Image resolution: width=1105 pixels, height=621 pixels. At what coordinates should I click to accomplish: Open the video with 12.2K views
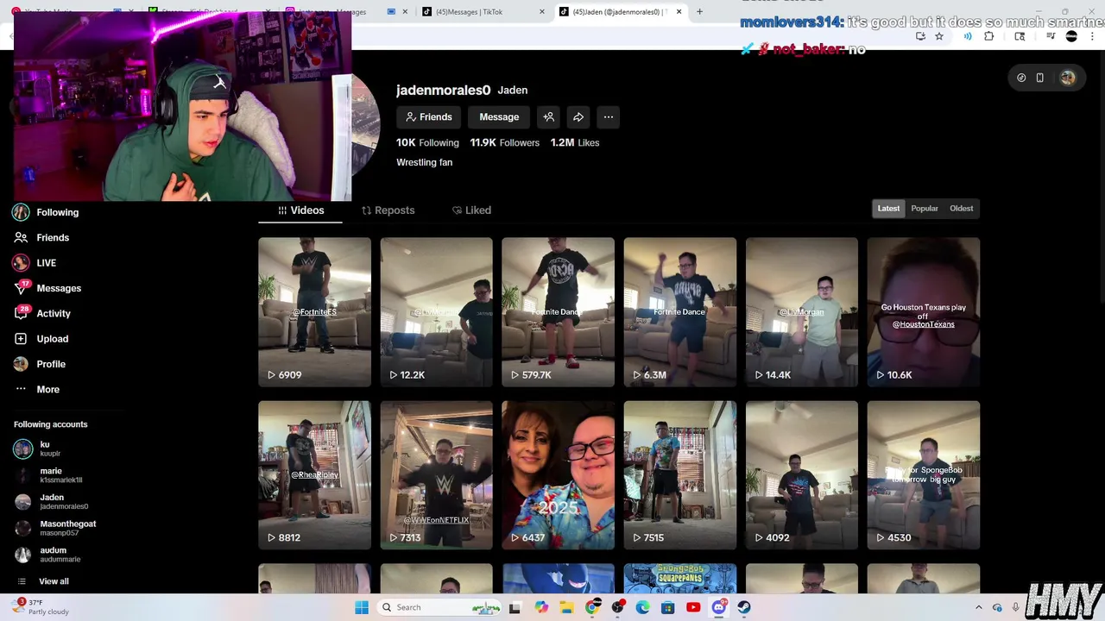[437, 312]
